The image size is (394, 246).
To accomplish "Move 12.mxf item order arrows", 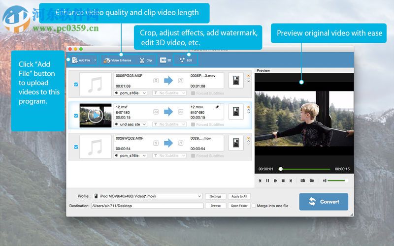I will [x=249, y=112].
